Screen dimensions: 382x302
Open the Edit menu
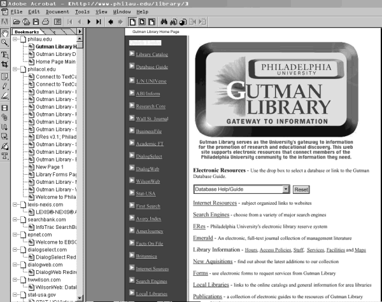34,11
